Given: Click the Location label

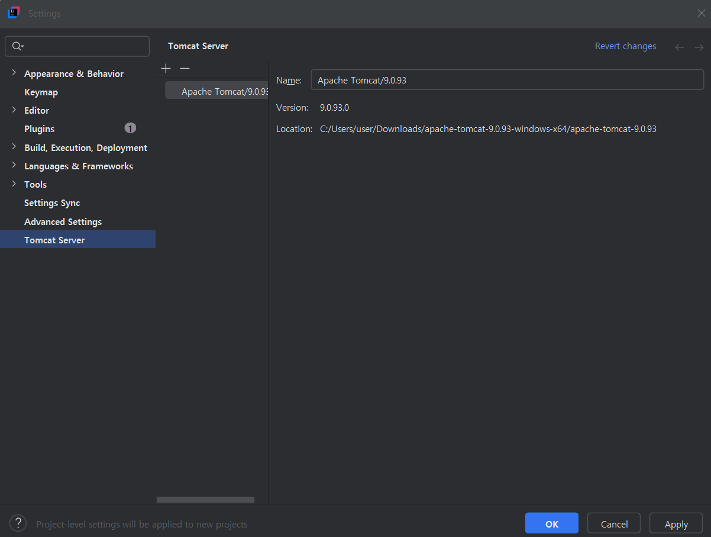Looking at the screenshot, I should [294, 128].
